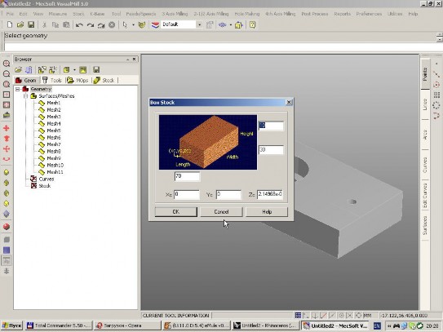The width and height of the screenshot is (443, 332).
Task: Open the small dropdown arrow in the Browser toolbar
Action: (74, 70)
